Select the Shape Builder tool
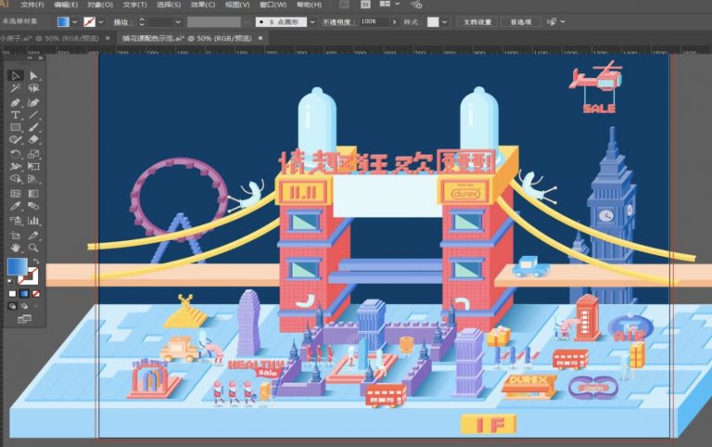712x447 pixels. 16,179
